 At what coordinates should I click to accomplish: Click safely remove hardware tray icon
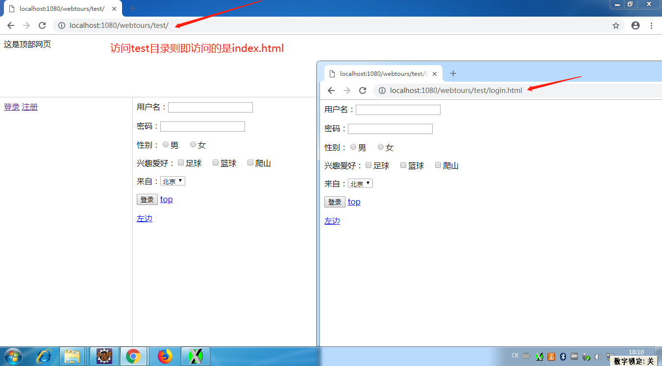coord(586,356)
